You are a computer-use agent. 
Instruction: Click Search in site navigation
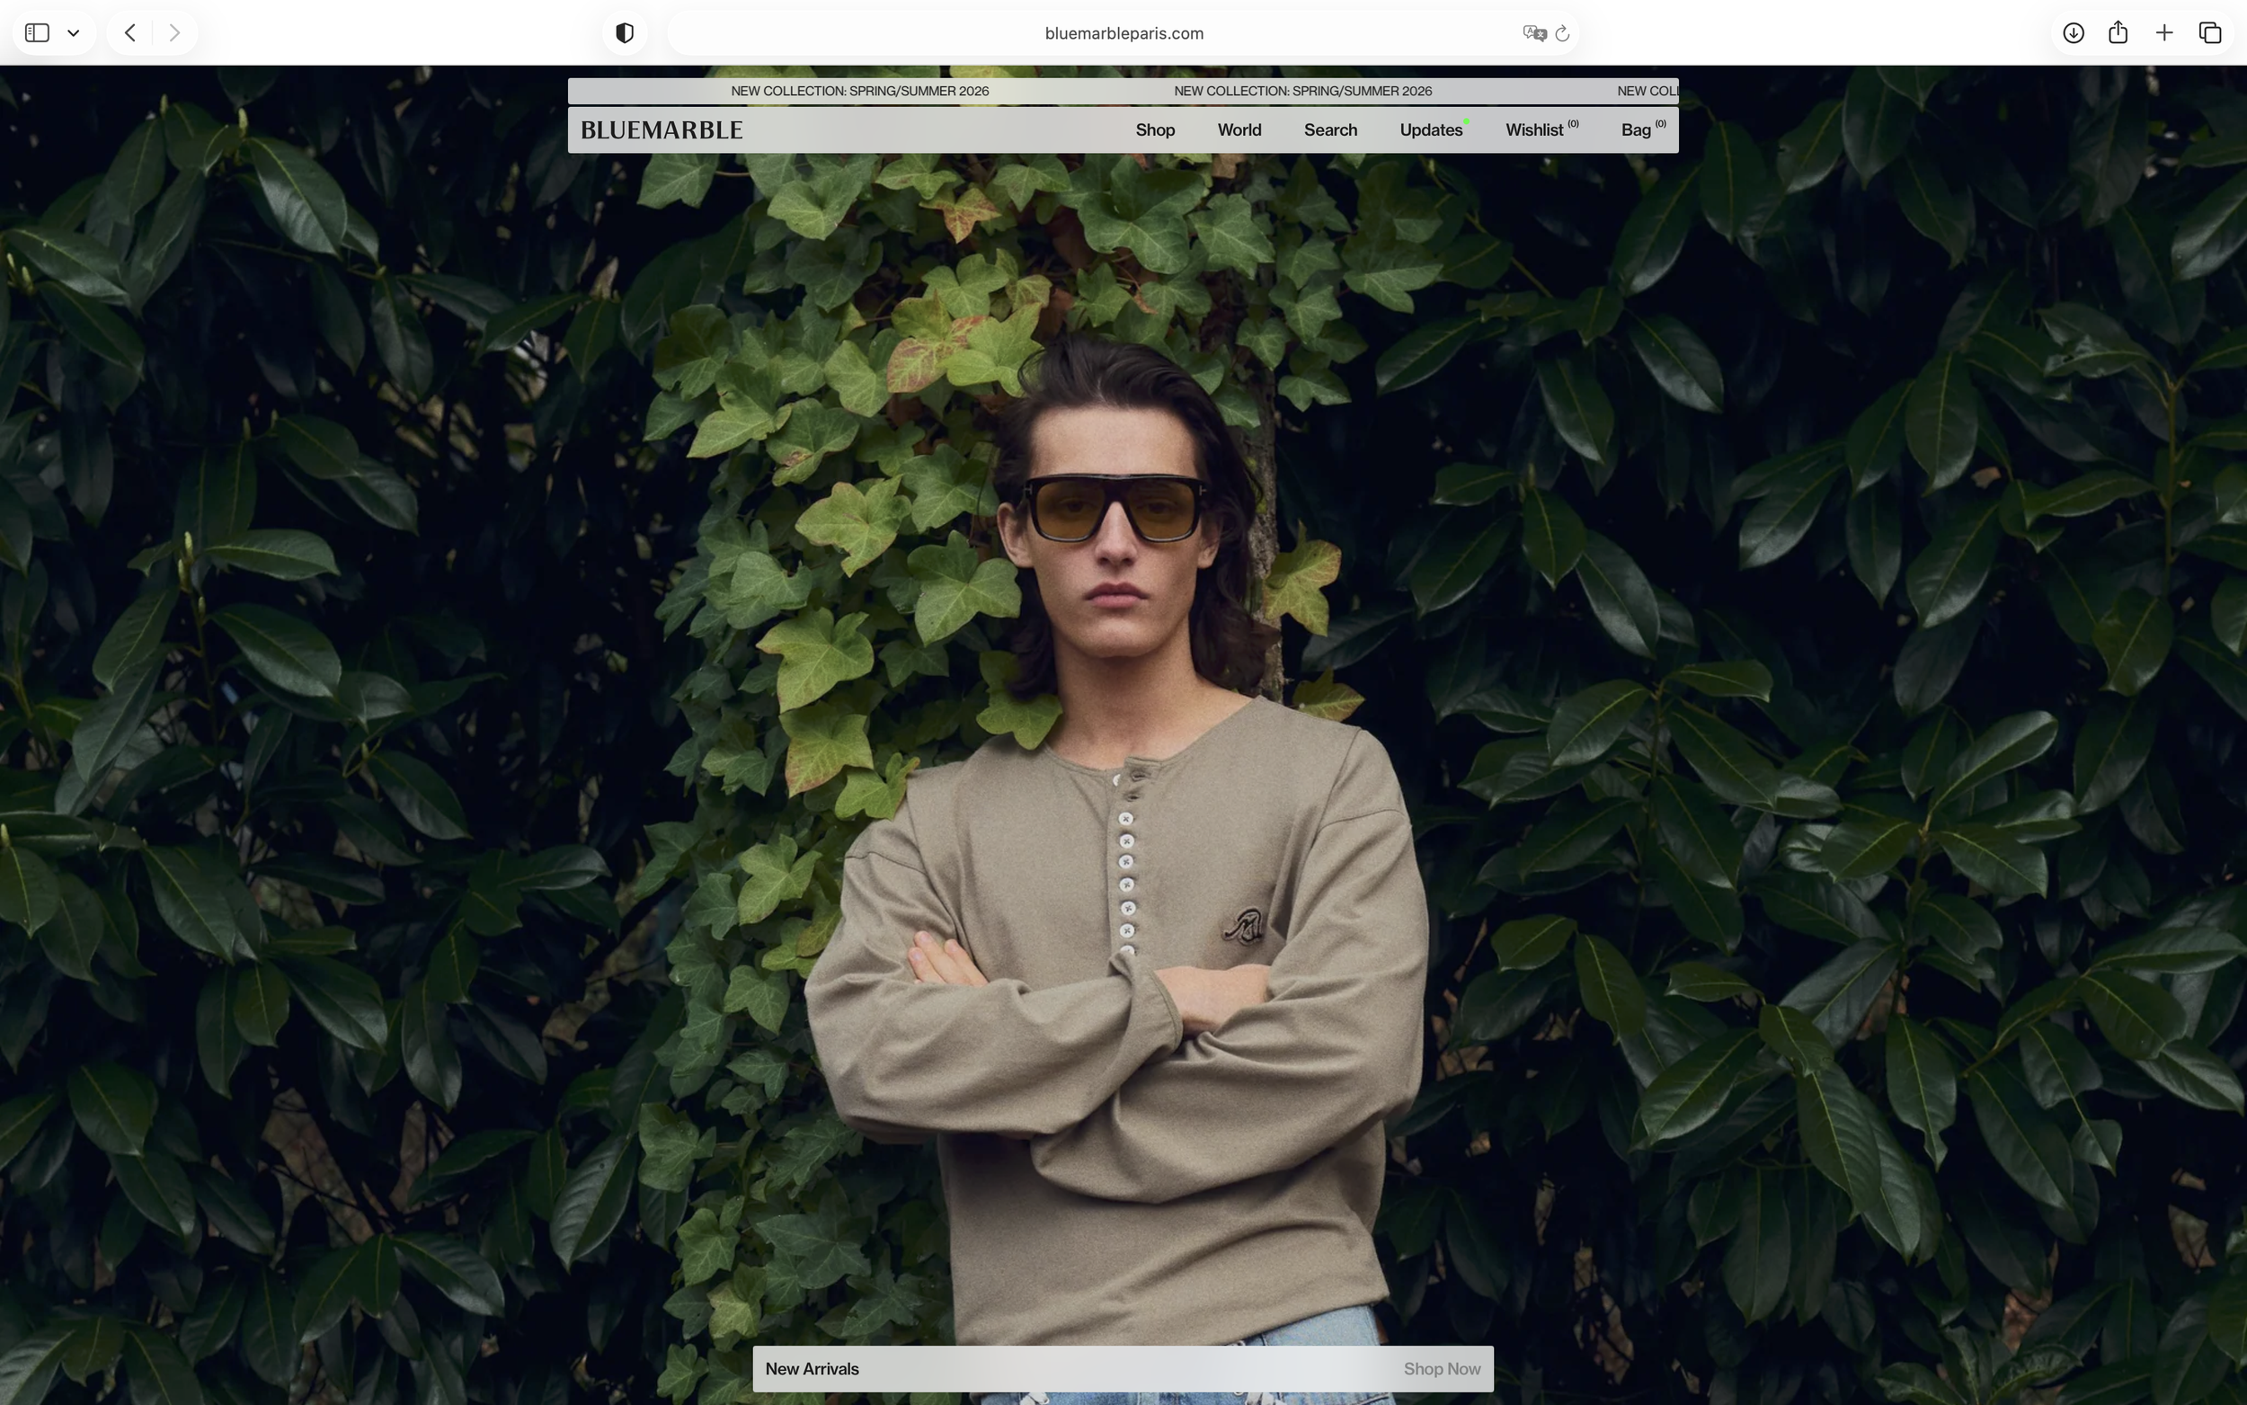(1330, 130)
